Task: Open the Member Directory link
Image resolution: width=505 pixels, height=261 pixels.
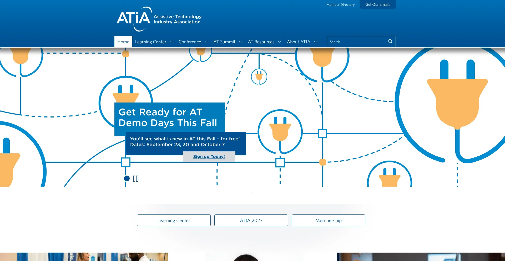Action: click(340, 4)
